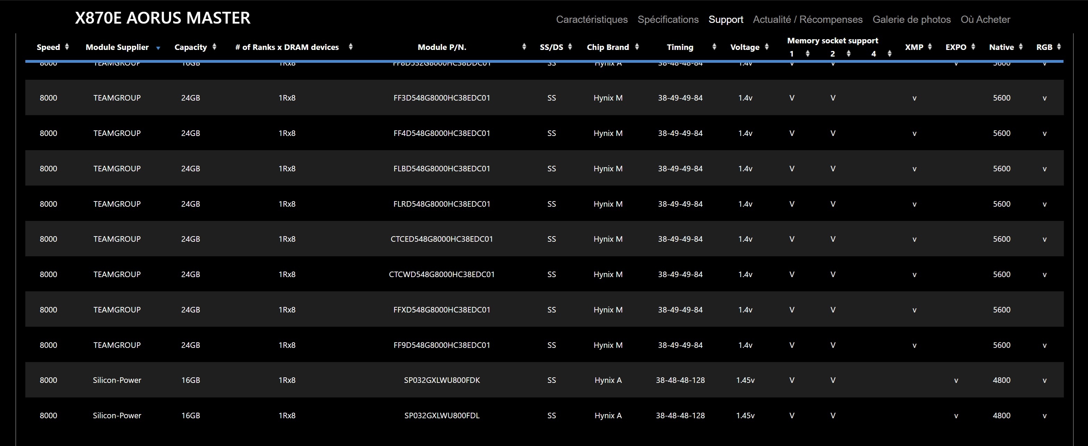Click Native column sort arrows
The height and width of the screenshot is (446, 1088).
click(x=1020, y=47)
